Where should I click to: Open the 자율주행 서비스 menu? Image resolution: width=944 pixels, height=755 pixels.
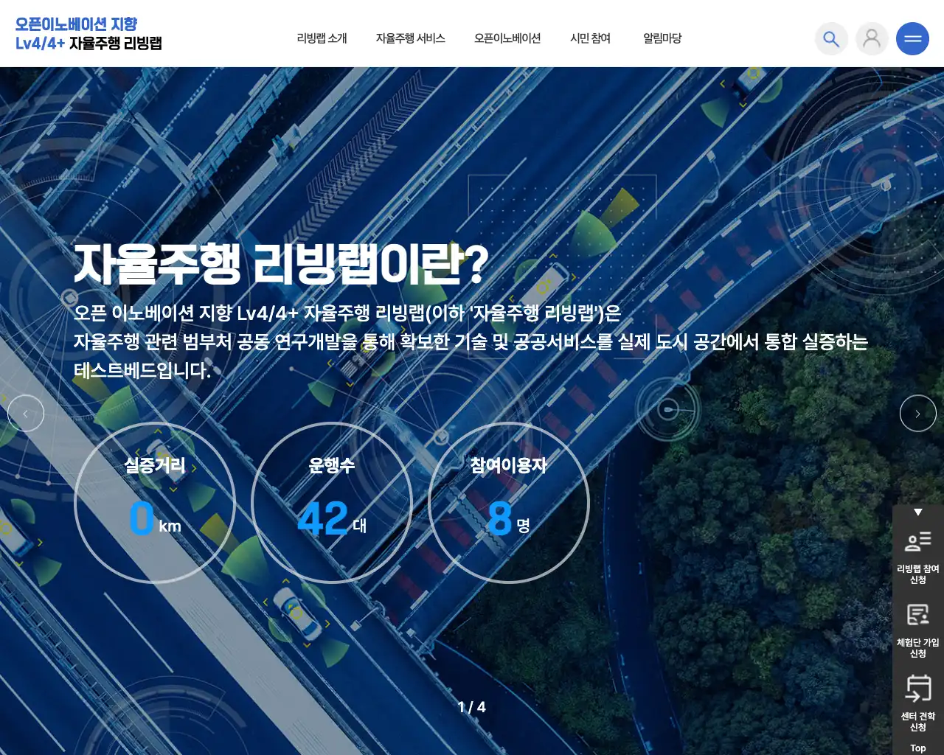pos(410,38)
